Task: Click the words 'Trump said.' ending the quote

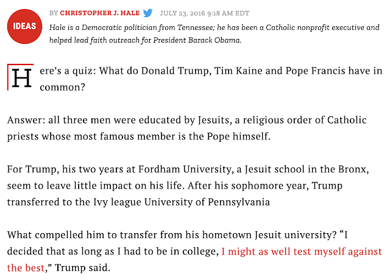Action: [x=82, y=268]
